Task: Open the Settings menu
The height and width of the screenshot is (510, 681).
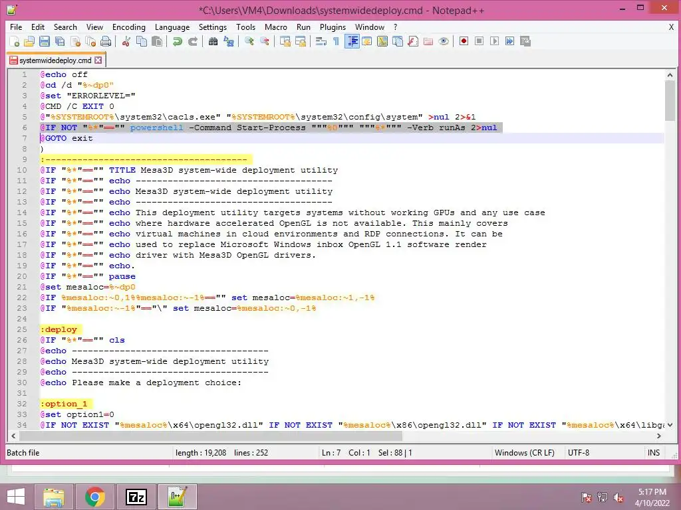Action: click(212, 27)
